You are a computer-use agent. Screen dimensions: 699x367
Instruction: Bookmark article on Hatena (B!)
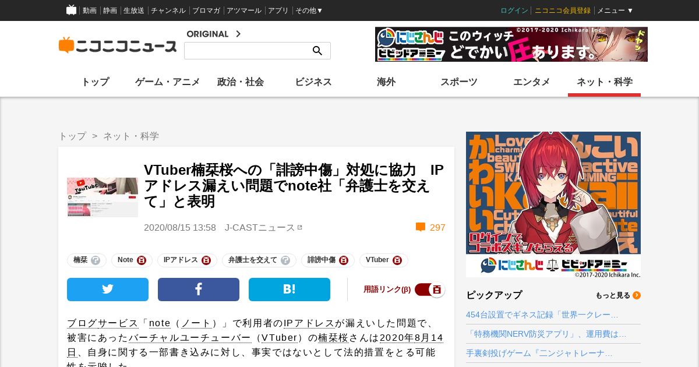tap(290, 290)
